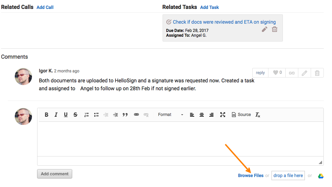332x187 pixels.
Task: Attach a file from Google Drive icon
Action: pos(321,176)
